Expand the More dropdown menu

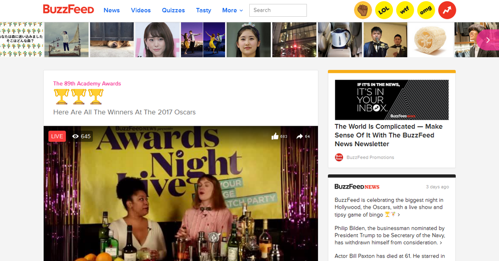[233, 10]
